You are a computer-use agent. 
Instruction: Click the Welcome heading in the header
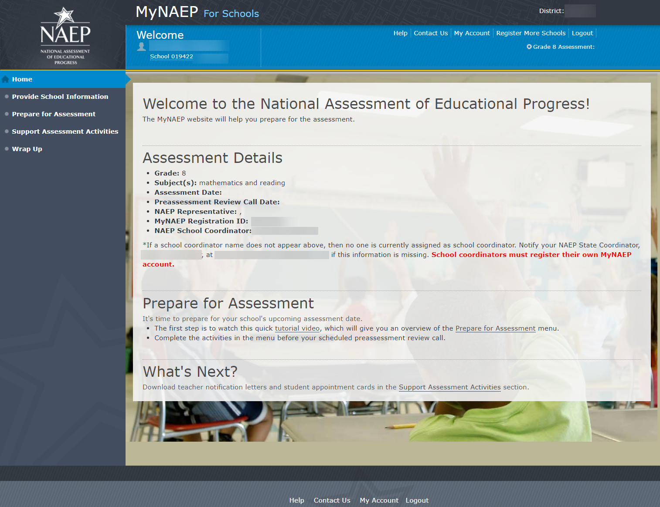point(160,35)
